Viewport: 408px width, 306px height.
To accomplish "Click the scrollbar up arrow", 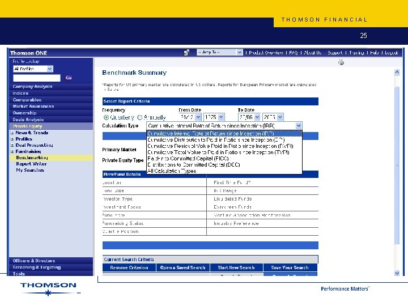I will (397, 72).
